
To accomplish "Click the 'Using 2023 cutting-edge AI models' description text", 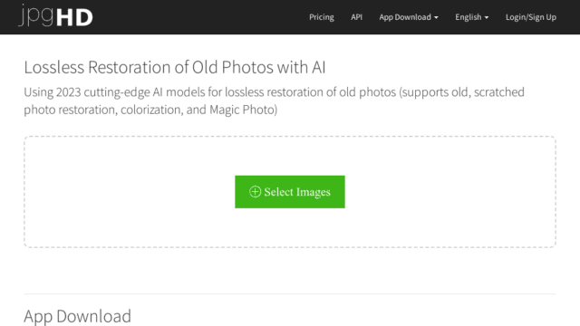I will pyautogui.click(x=274, y=101).
